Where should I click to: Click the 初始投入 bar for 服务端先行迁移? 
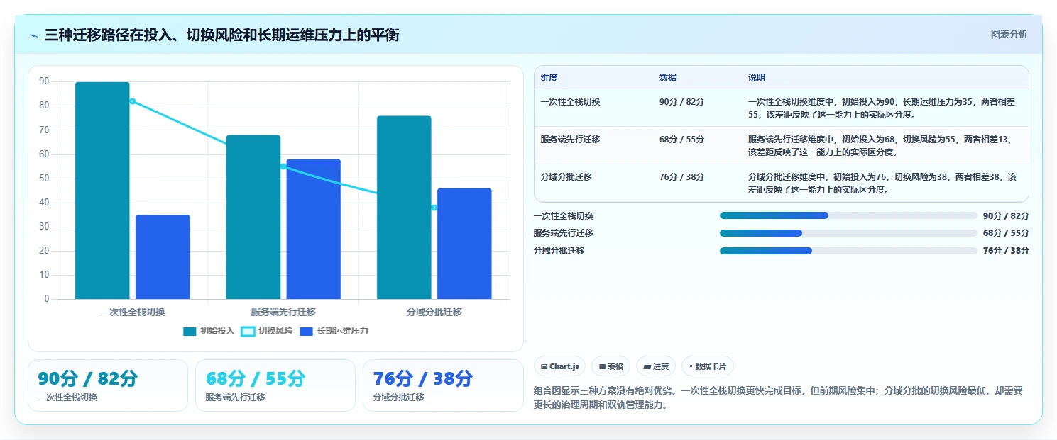coord(253,217)
